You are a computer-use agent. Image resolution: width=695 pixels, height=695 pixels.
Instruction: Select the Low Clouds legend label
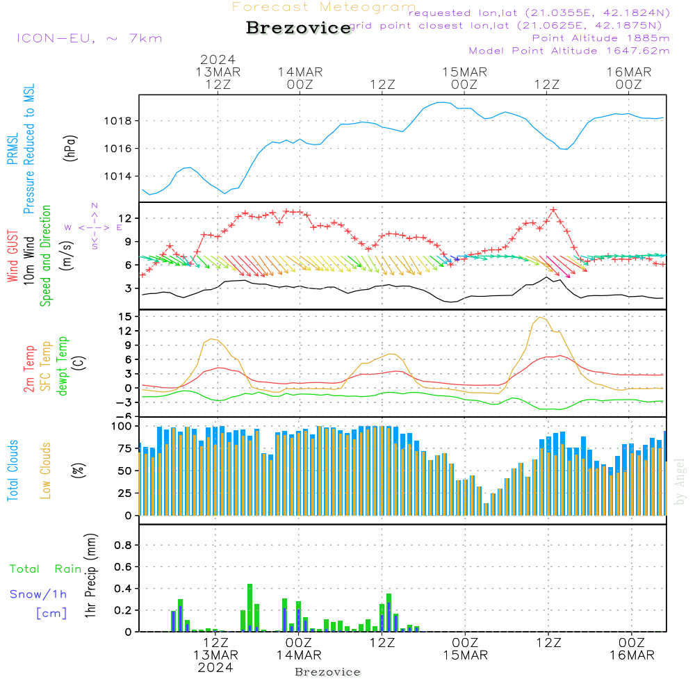tap(46, 470)
